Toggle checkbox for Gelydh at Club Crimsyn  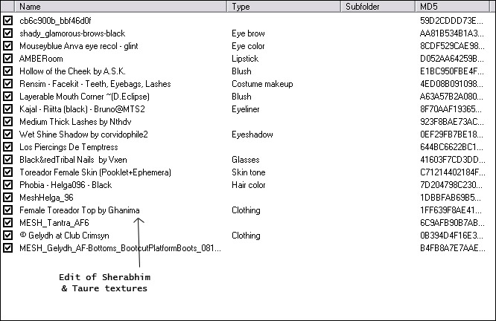pyautogui.click(x=7, y=236)
